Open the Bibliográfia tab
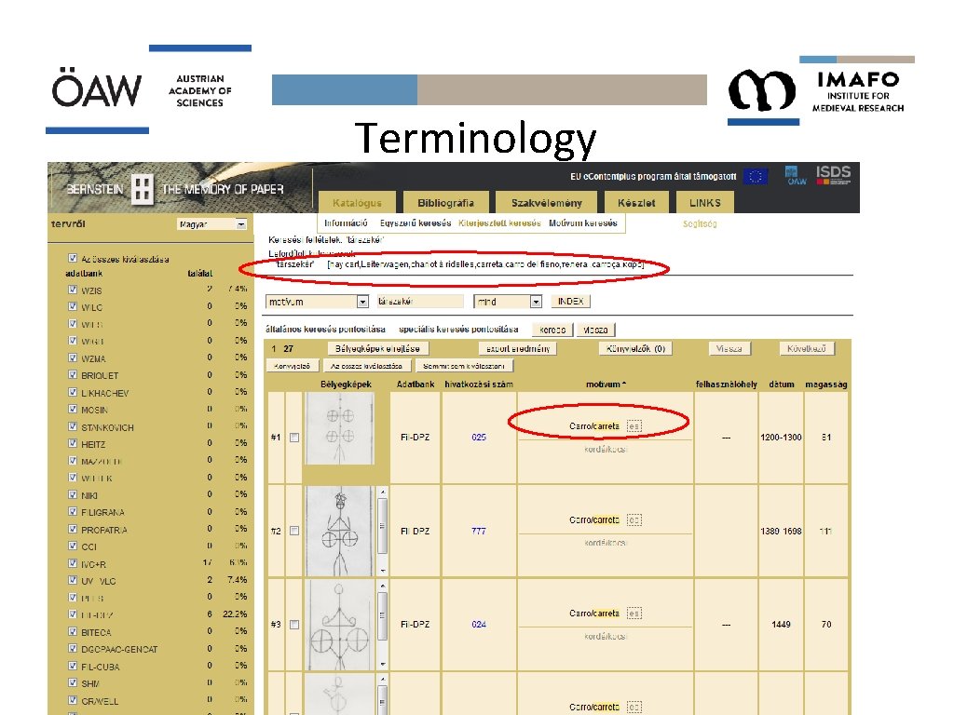 click(445, 202)
